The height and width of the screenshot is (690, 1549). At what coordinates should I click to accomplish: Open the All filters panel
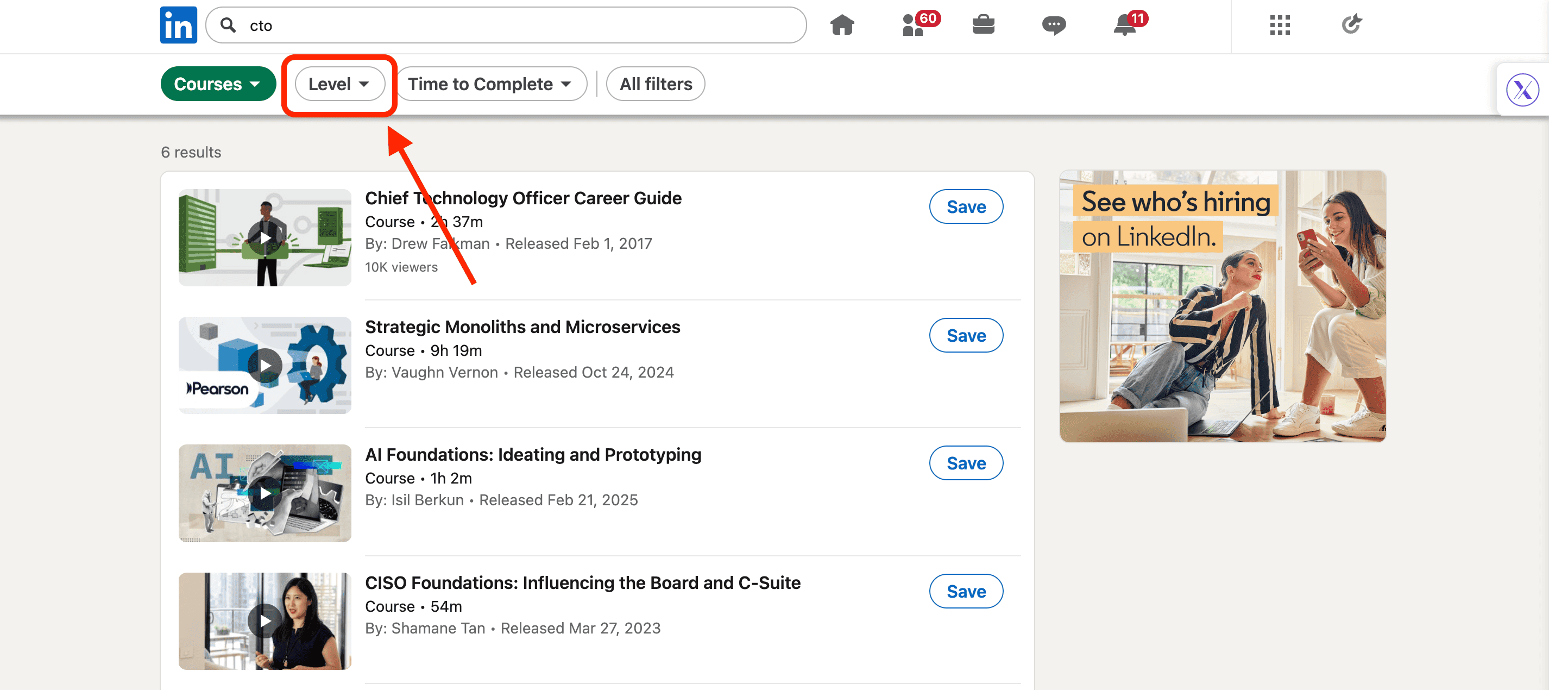coord(656,84)
